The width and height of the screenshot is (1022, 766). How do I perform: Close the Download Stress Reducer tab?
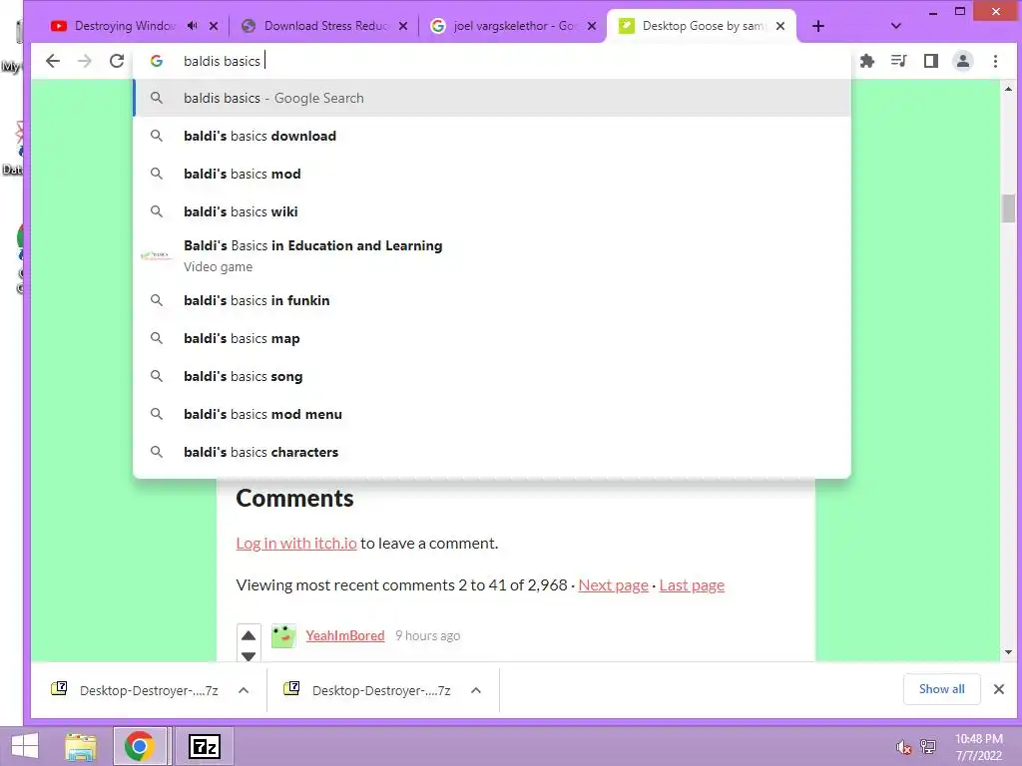click(403, 26)
